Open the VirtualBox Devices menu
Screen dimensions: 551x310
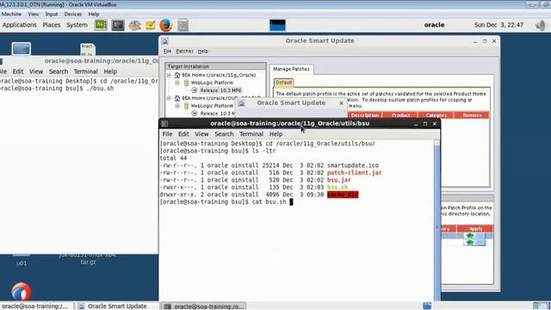(72, 14)
